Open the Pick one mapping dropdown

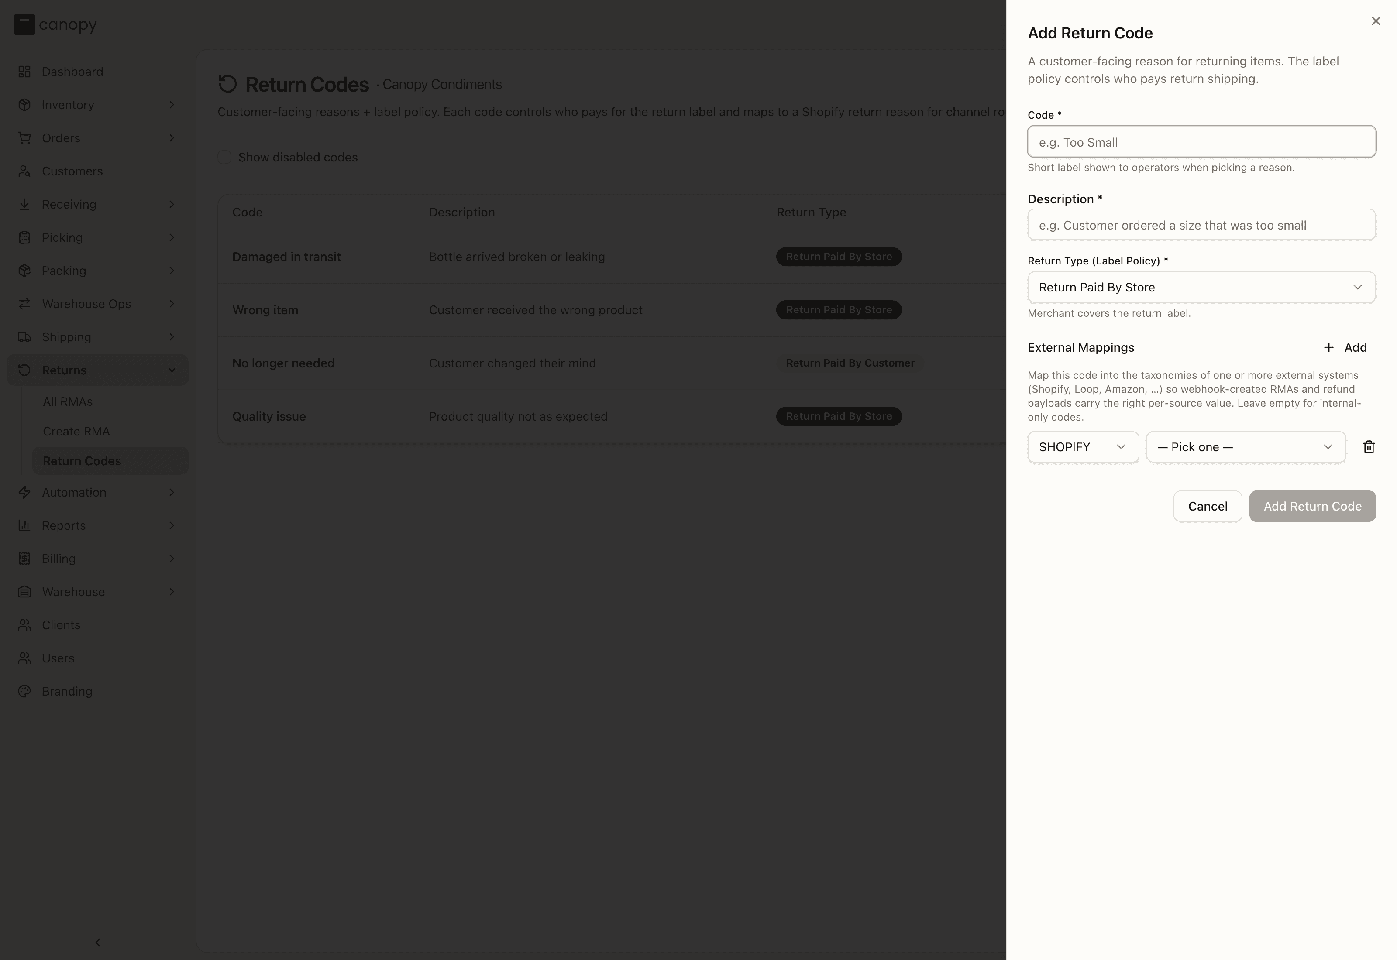(x=1246, y=447)
